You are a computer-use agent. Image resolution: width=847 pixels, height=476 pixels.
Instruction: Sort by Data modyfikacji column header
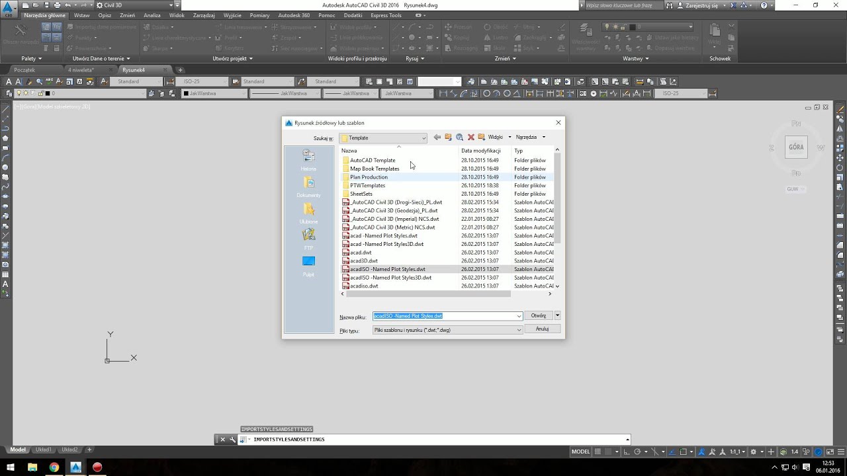(x=485, y=151)
